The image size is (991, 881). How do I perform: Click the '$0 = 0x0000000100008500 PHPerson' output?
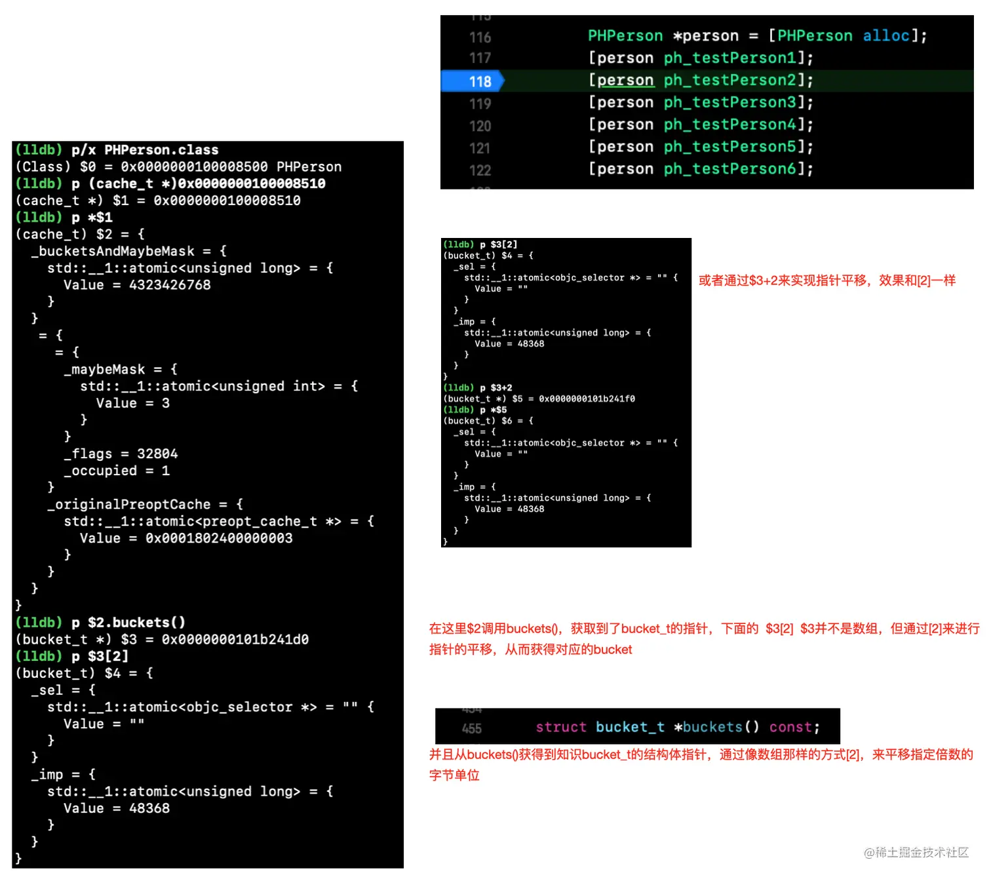211,167
